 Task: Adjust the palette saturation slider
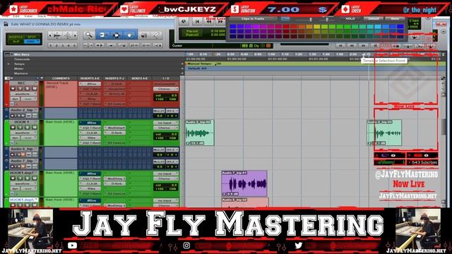tap(311, 19)
